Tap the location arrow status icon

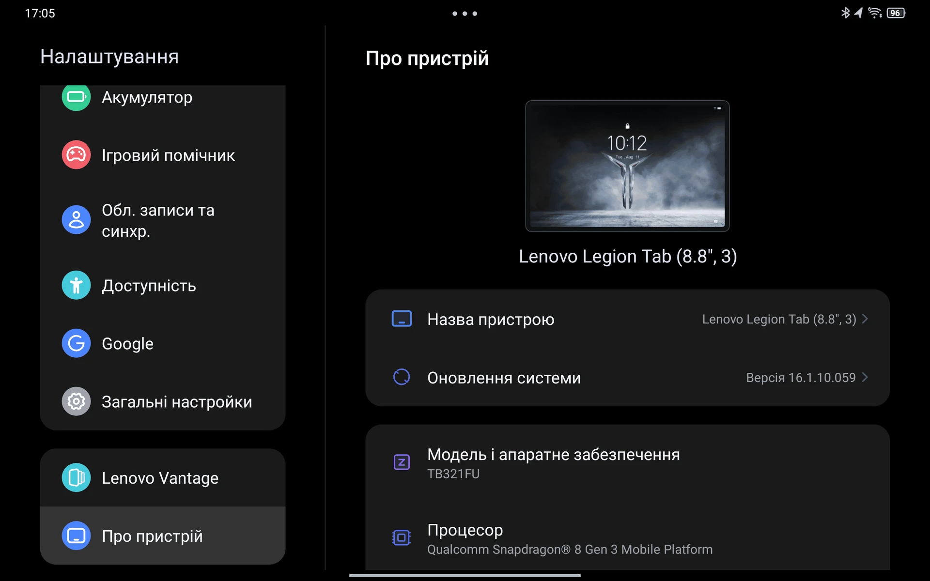[x=859, y=13]
